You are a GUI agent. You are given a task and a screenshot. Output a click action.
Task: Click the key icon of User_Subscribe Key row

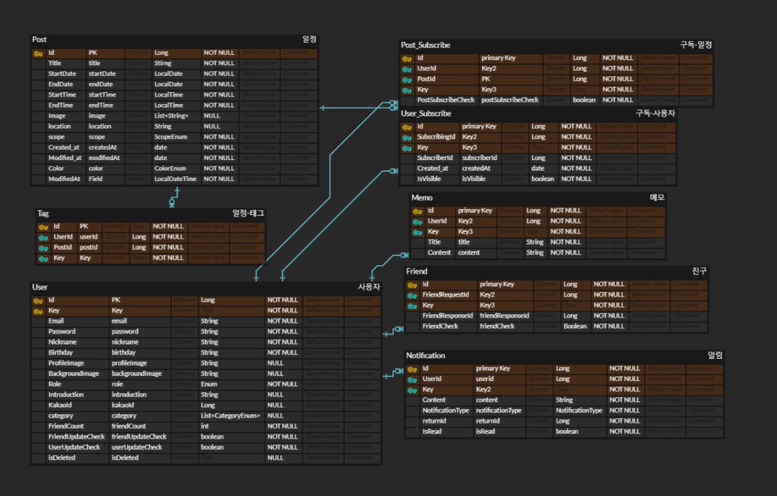407,148
